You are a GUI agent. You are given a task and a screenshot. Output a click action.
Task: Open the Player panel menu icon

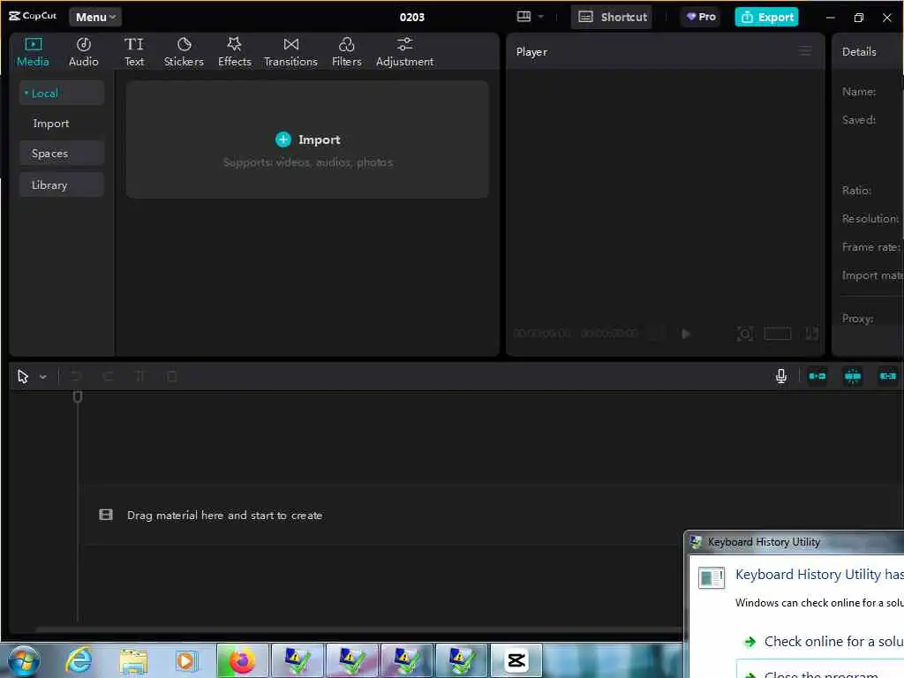[x=805, y=51]
